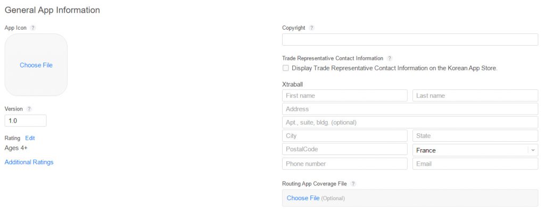The image size is (545, 214).
Task: Click into the First name field
Action: [x=344, y=96]
